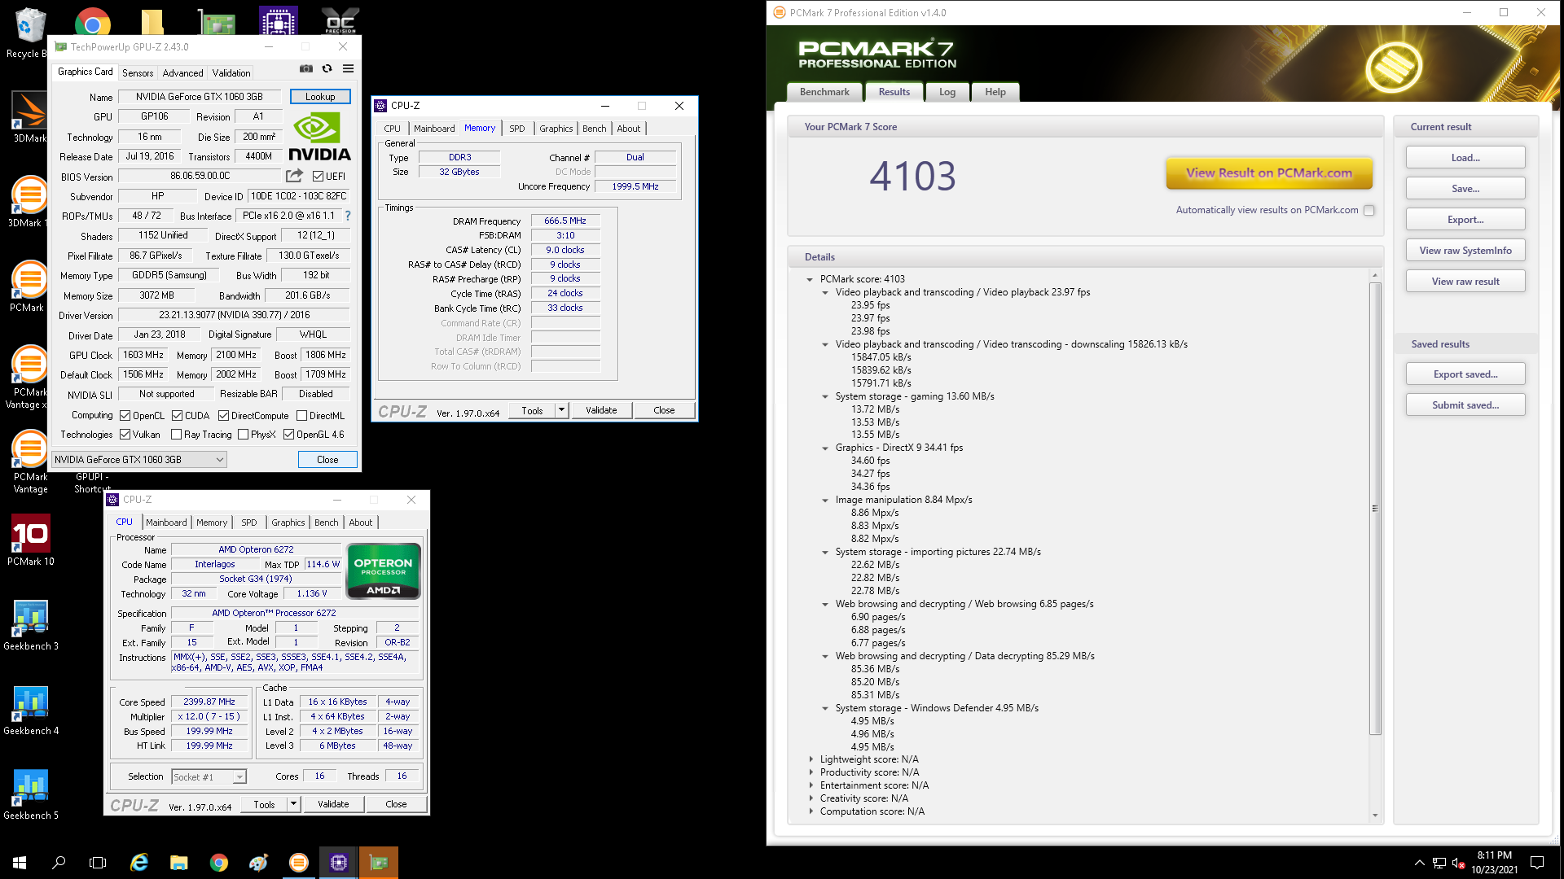Open the Geekbench 5 desktop shortcut

pos(30,794)
